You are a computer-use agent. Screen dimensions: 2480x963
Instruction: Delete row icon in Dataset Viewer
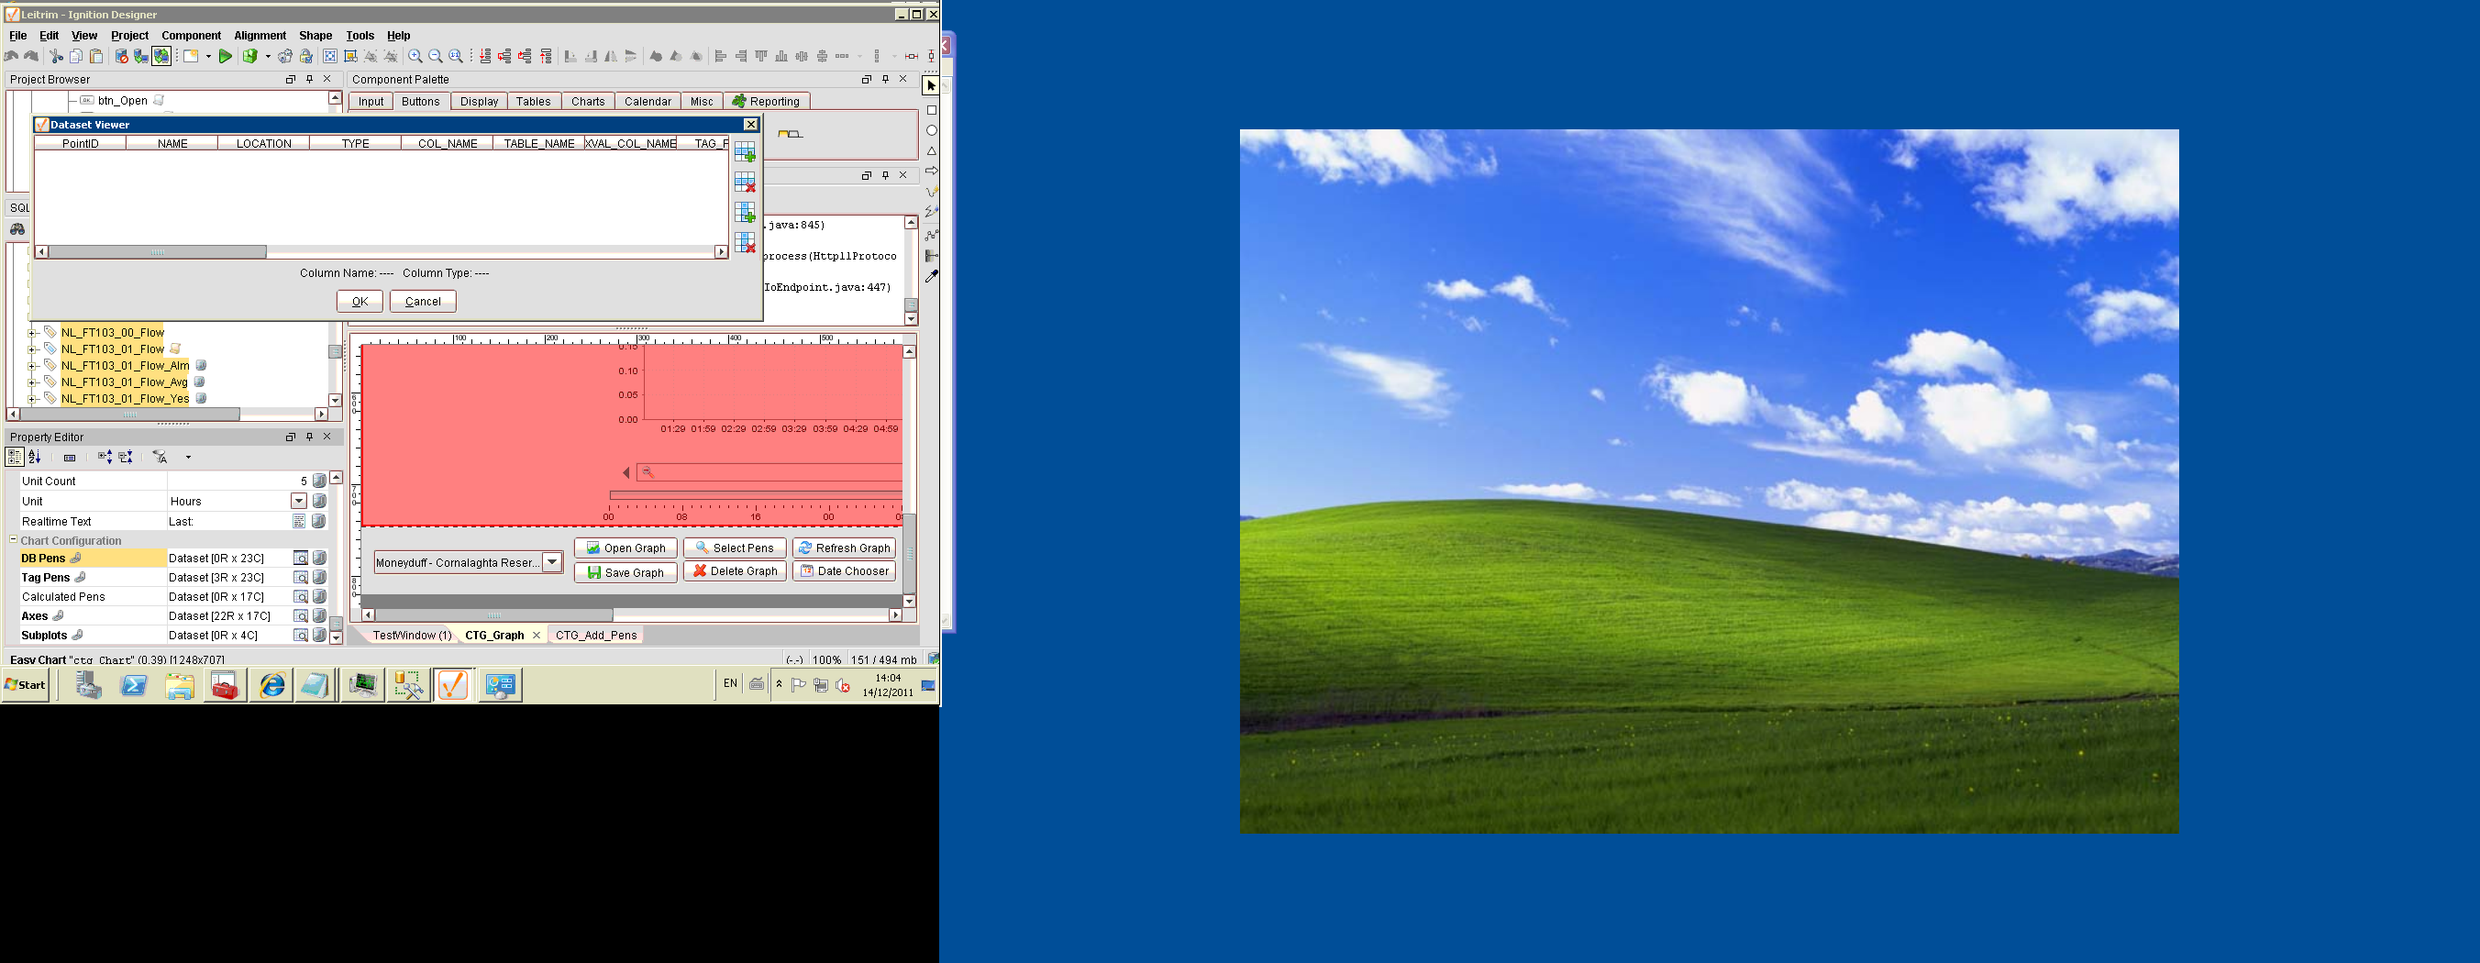pyautogui.click(x=744, y=182)
